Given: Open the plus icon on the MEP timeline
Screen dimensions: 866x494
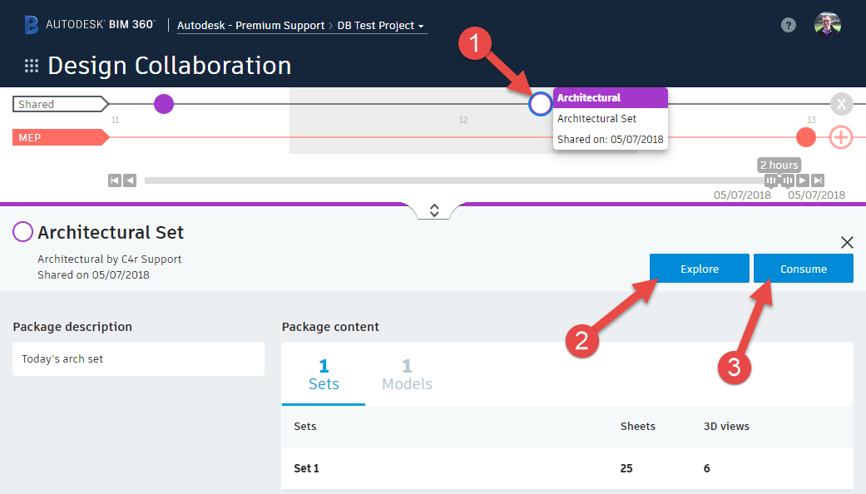Looking at the screenshot, I should point(840,137).
